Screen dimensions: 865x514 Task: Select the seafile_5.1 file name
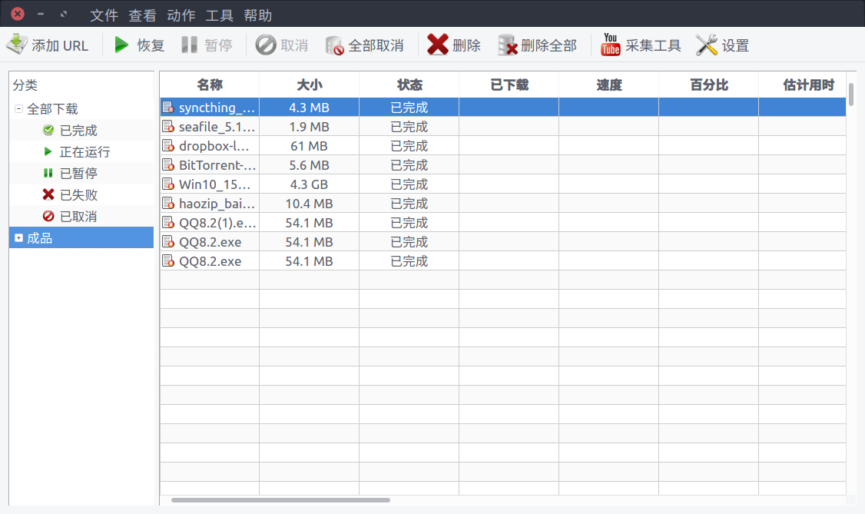coord(217,127)
